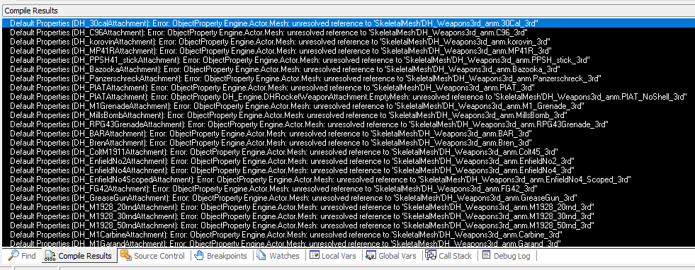Show the Local Vars tab

click(x=333, y=255)
